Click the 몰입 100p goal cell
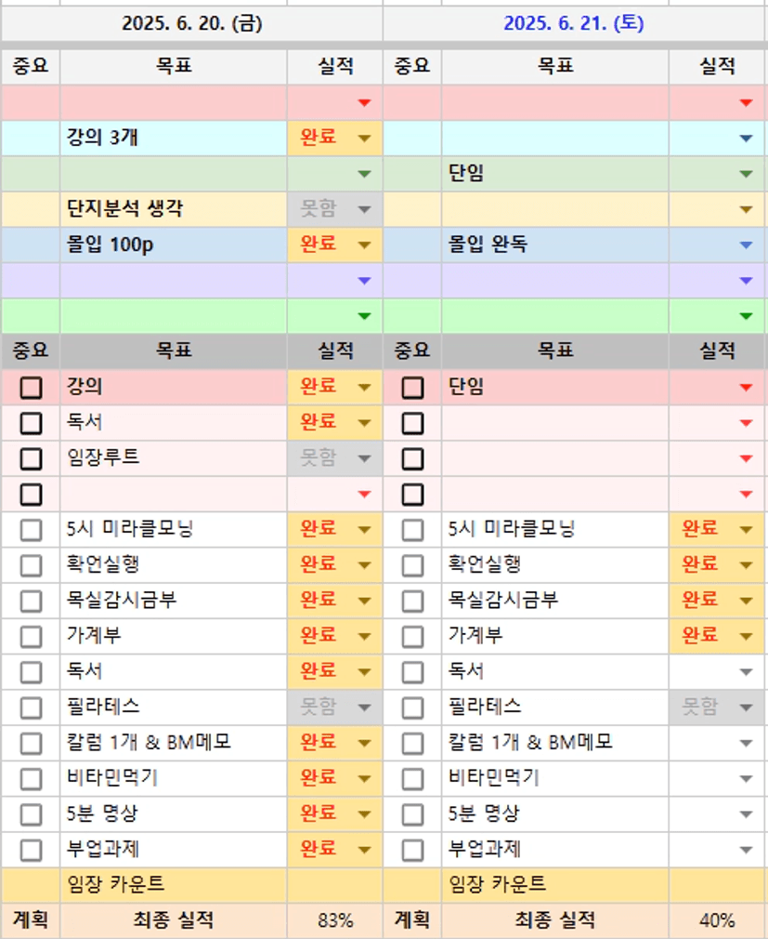 pos(174,245)
